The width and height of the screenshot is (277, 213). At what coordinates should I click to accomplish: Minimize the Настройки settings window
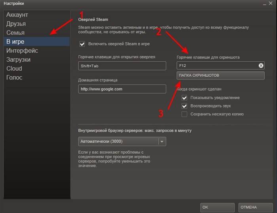pyautogui.click(x=264, y=4)
